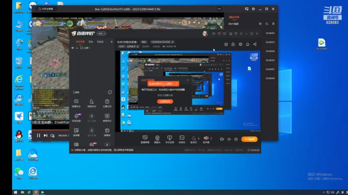Screen dimensions: 348x195
Task: Switch to the 我的场景 tab
Action: [80, 42]
